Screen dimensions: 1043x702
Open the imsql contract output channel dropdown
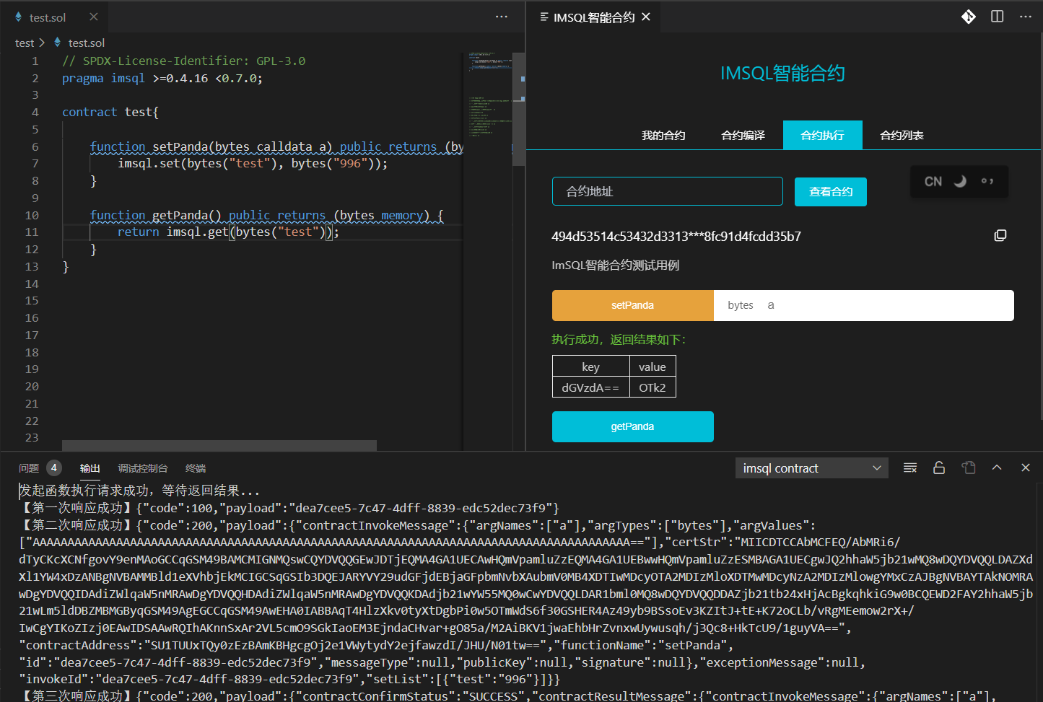click(x=811, y=468)
